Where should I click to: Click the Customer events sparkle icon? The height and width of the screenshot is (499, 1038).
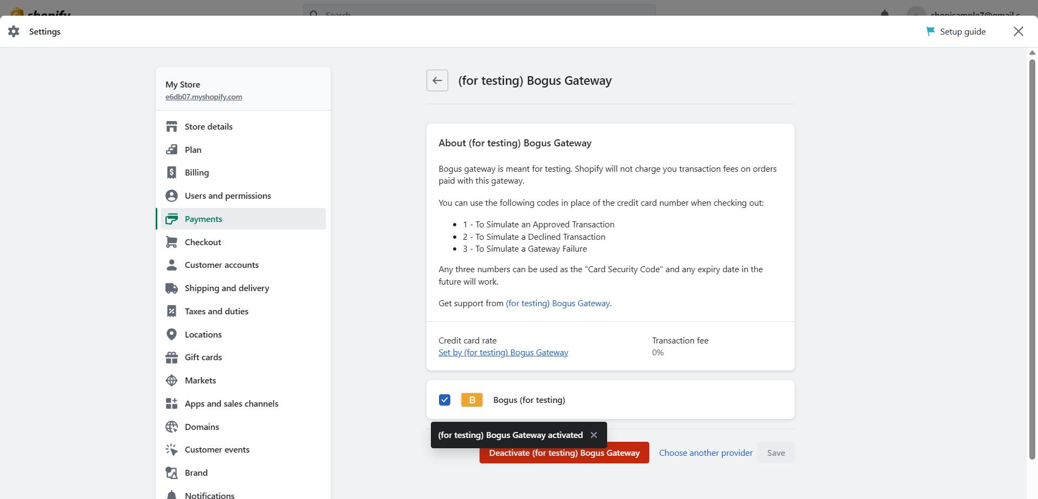172,449
